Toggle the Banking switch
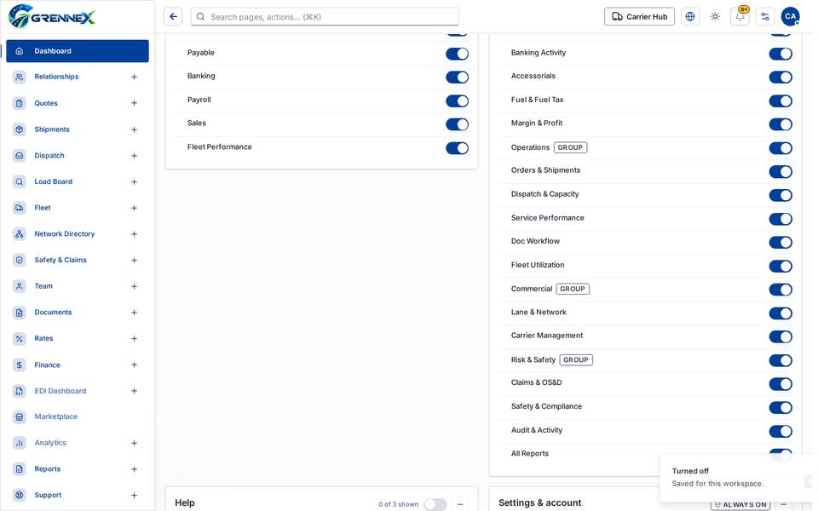Screen dimensions: 818x511 tap(457, 78)
